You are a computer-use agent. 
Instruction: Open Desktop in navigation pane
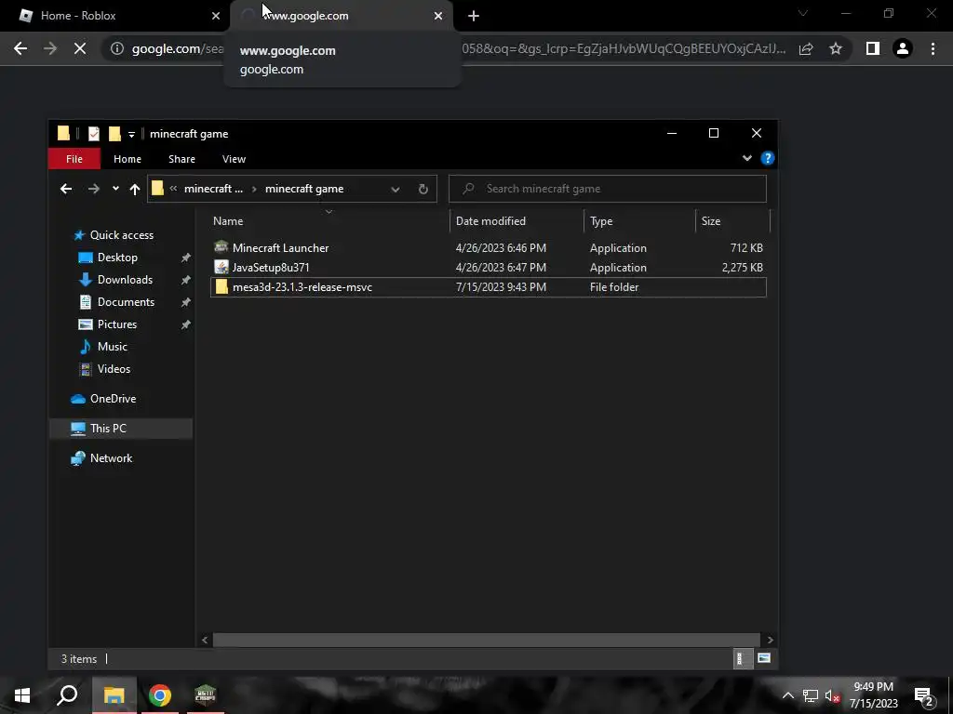117,258
